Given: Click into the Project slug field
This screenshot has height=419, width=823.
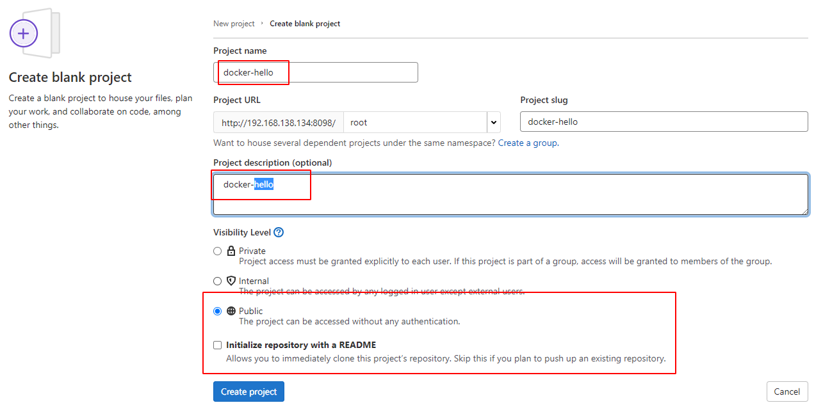Looking at the screenshot, I should [664, 122].
